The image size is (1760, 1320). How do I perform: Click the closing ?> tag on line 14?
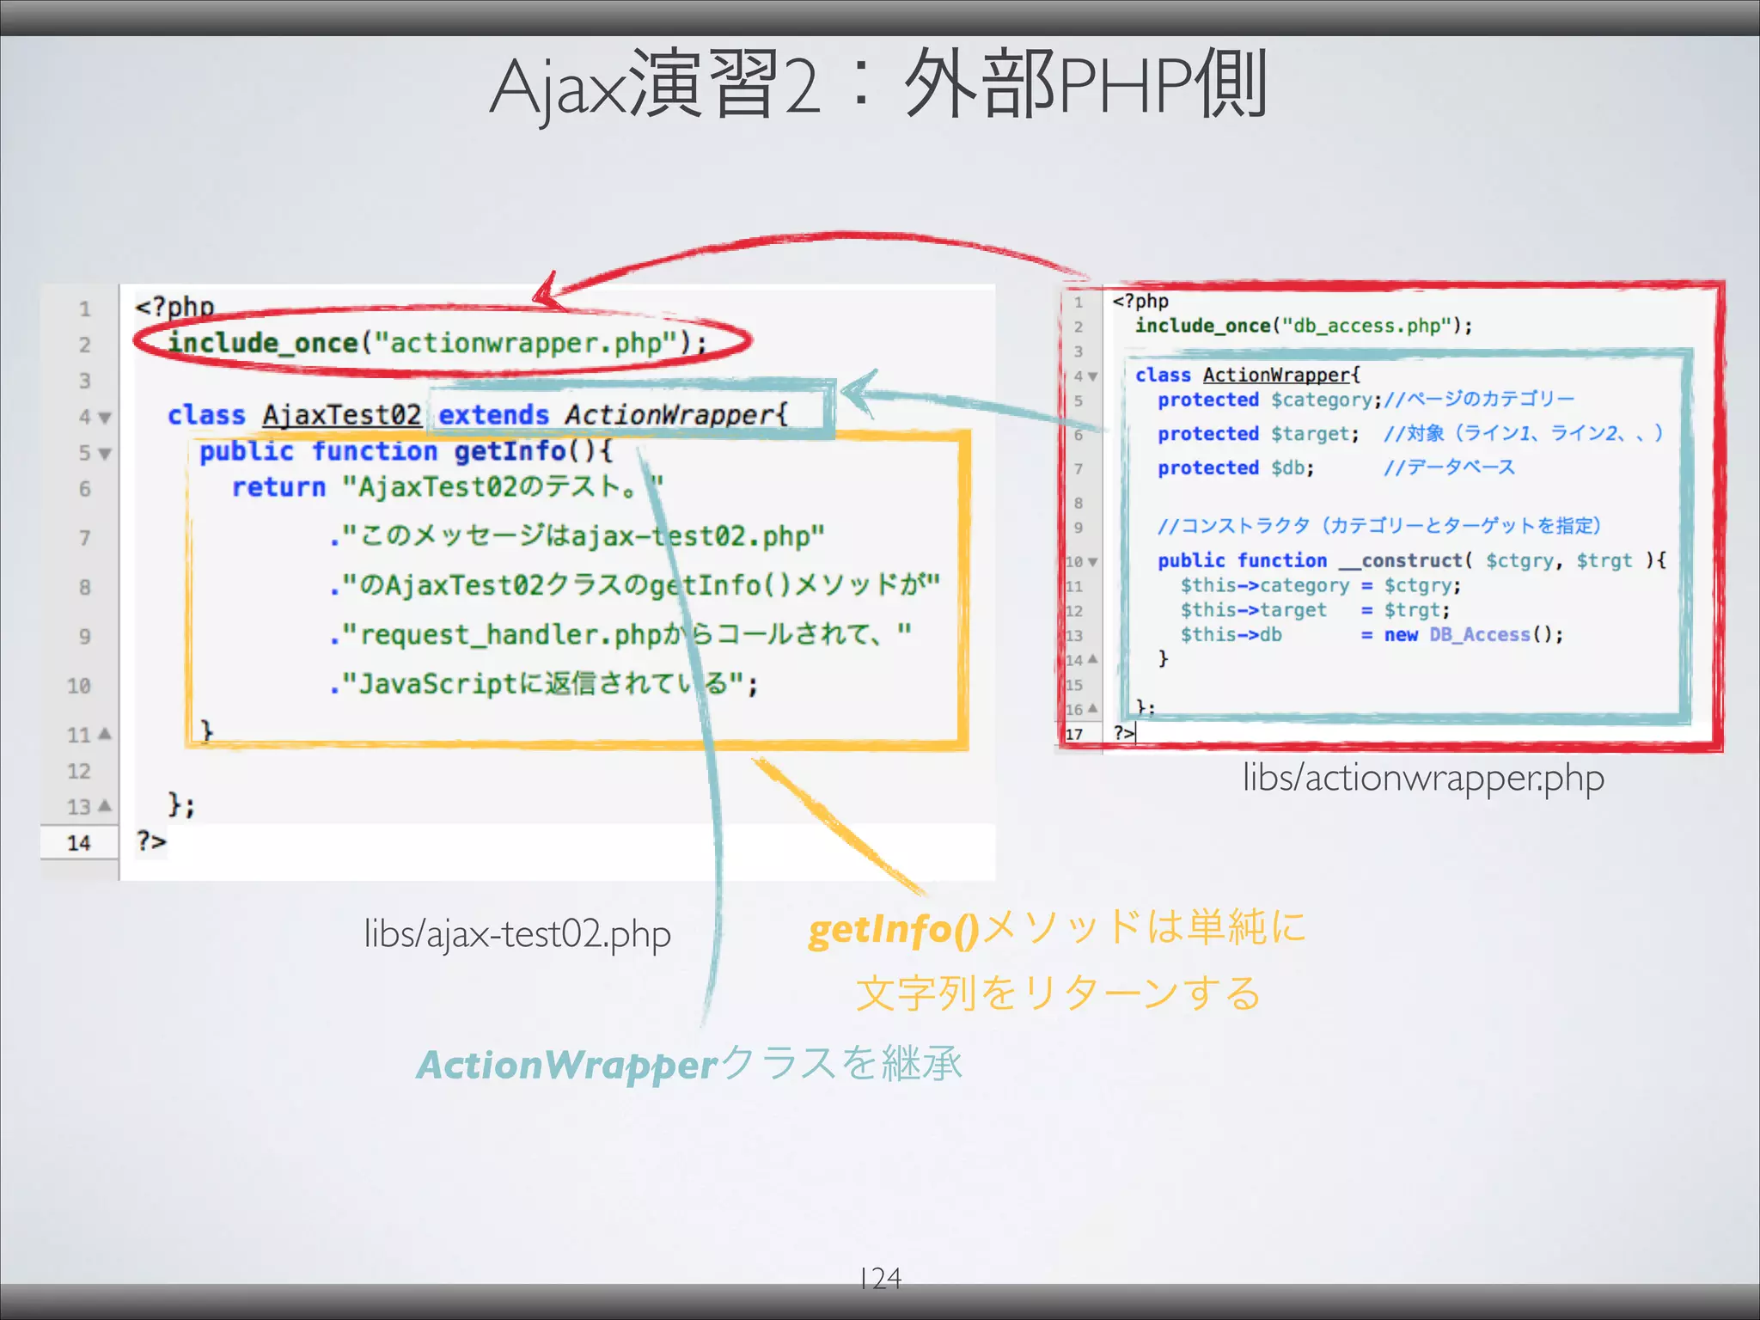(x=151, y=841)
